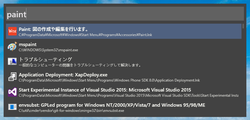Click the purple Visual Studio icon

point(12,92)
